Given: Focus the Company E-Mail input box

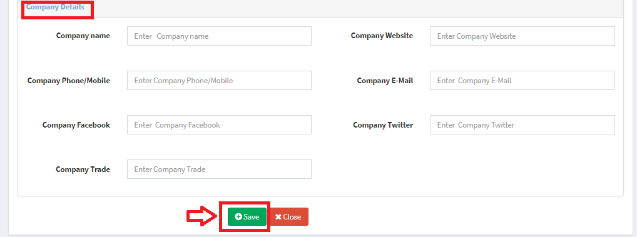Looking at the screenshot, I should coord(522,80).
